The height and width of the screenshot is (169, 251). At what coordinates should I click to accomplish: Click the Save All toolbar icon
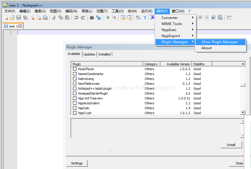pyautogui.click(x=25, y=18)
